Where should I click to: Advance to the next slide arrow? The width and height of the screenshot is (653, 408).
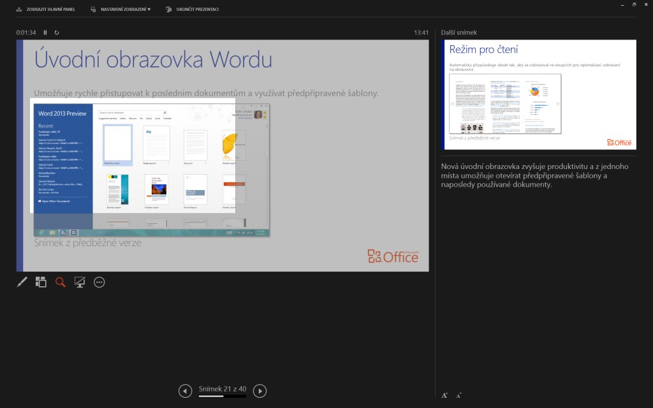point(260,391)
